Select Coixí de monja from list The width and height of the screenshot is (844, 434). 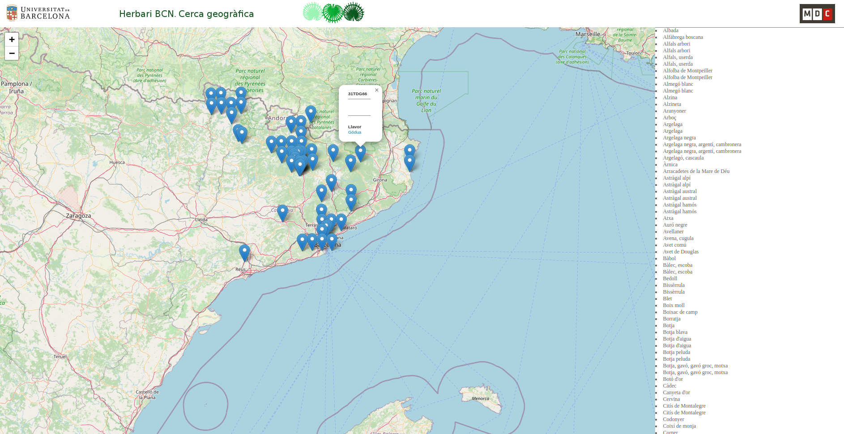[x=679, y=426]
